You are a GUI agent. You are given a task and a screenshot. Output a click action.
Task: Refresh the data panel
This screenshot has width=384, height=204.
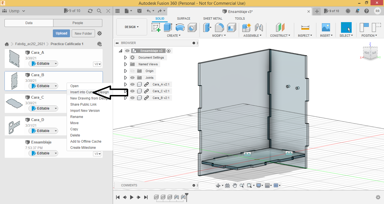point(90,11)
